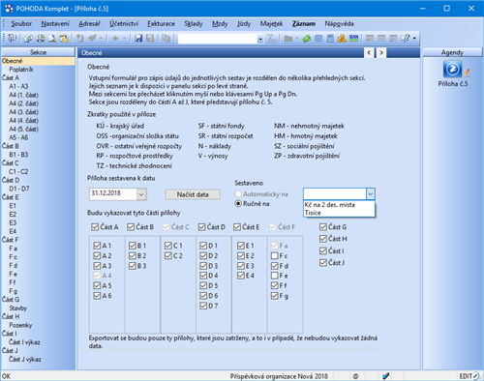Image resolution: width=484 pixels, height=381 pixels.
Task: Click the date field showing 31.12.2018
Action: [x=113, y=194]
